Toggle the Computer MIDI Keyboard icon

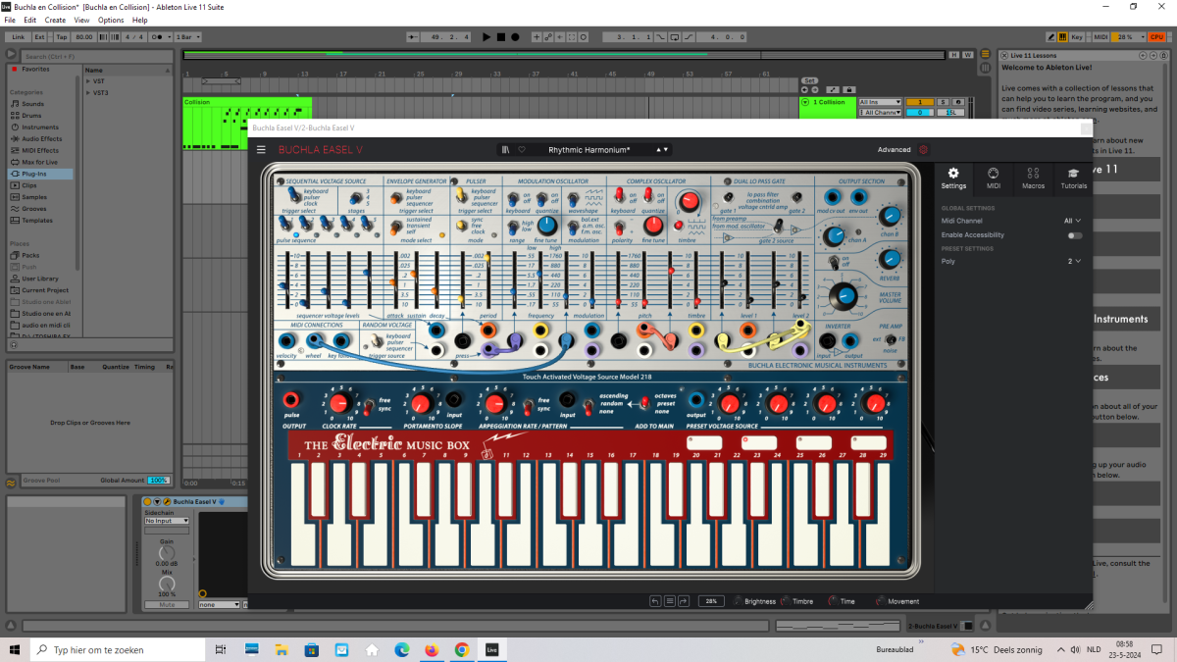pos(1063,37)
